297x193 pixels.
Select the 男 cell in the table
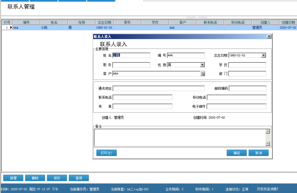click(82, 28)
